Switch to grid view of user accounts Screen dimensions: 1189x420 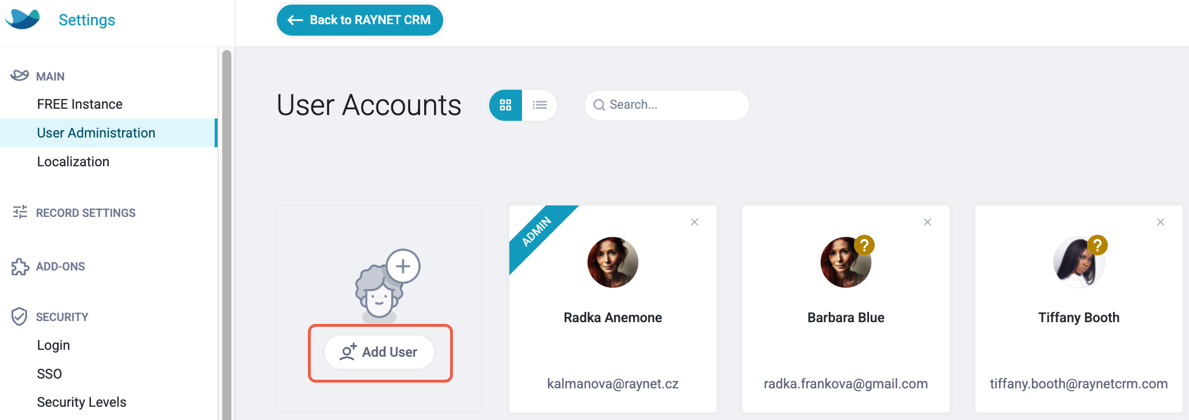[x=506, y=105]
